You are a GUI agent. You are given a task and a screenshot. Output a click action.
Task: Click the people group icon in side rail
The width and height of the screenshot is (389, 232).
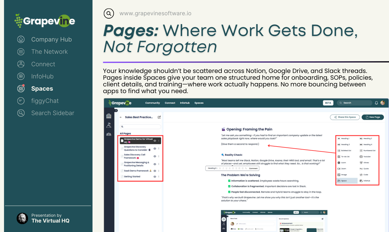tap(109, 134)
